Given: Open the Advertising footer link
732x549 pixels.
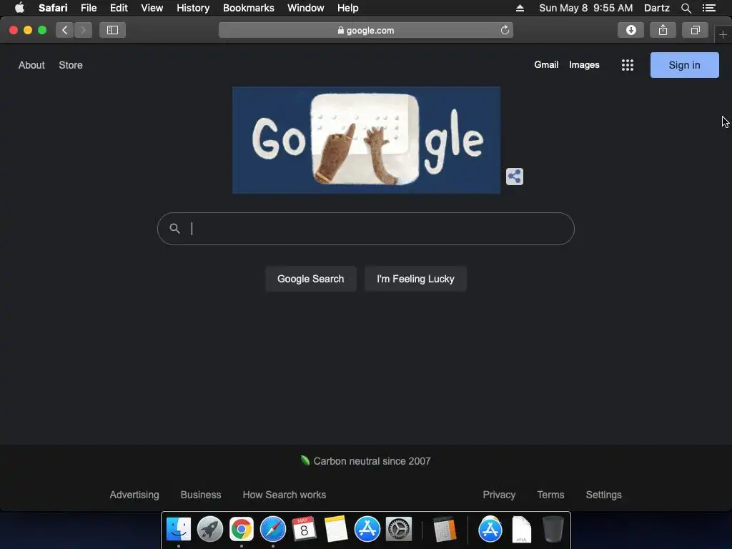Looking at the screenshot, I should tap(134, 495).
